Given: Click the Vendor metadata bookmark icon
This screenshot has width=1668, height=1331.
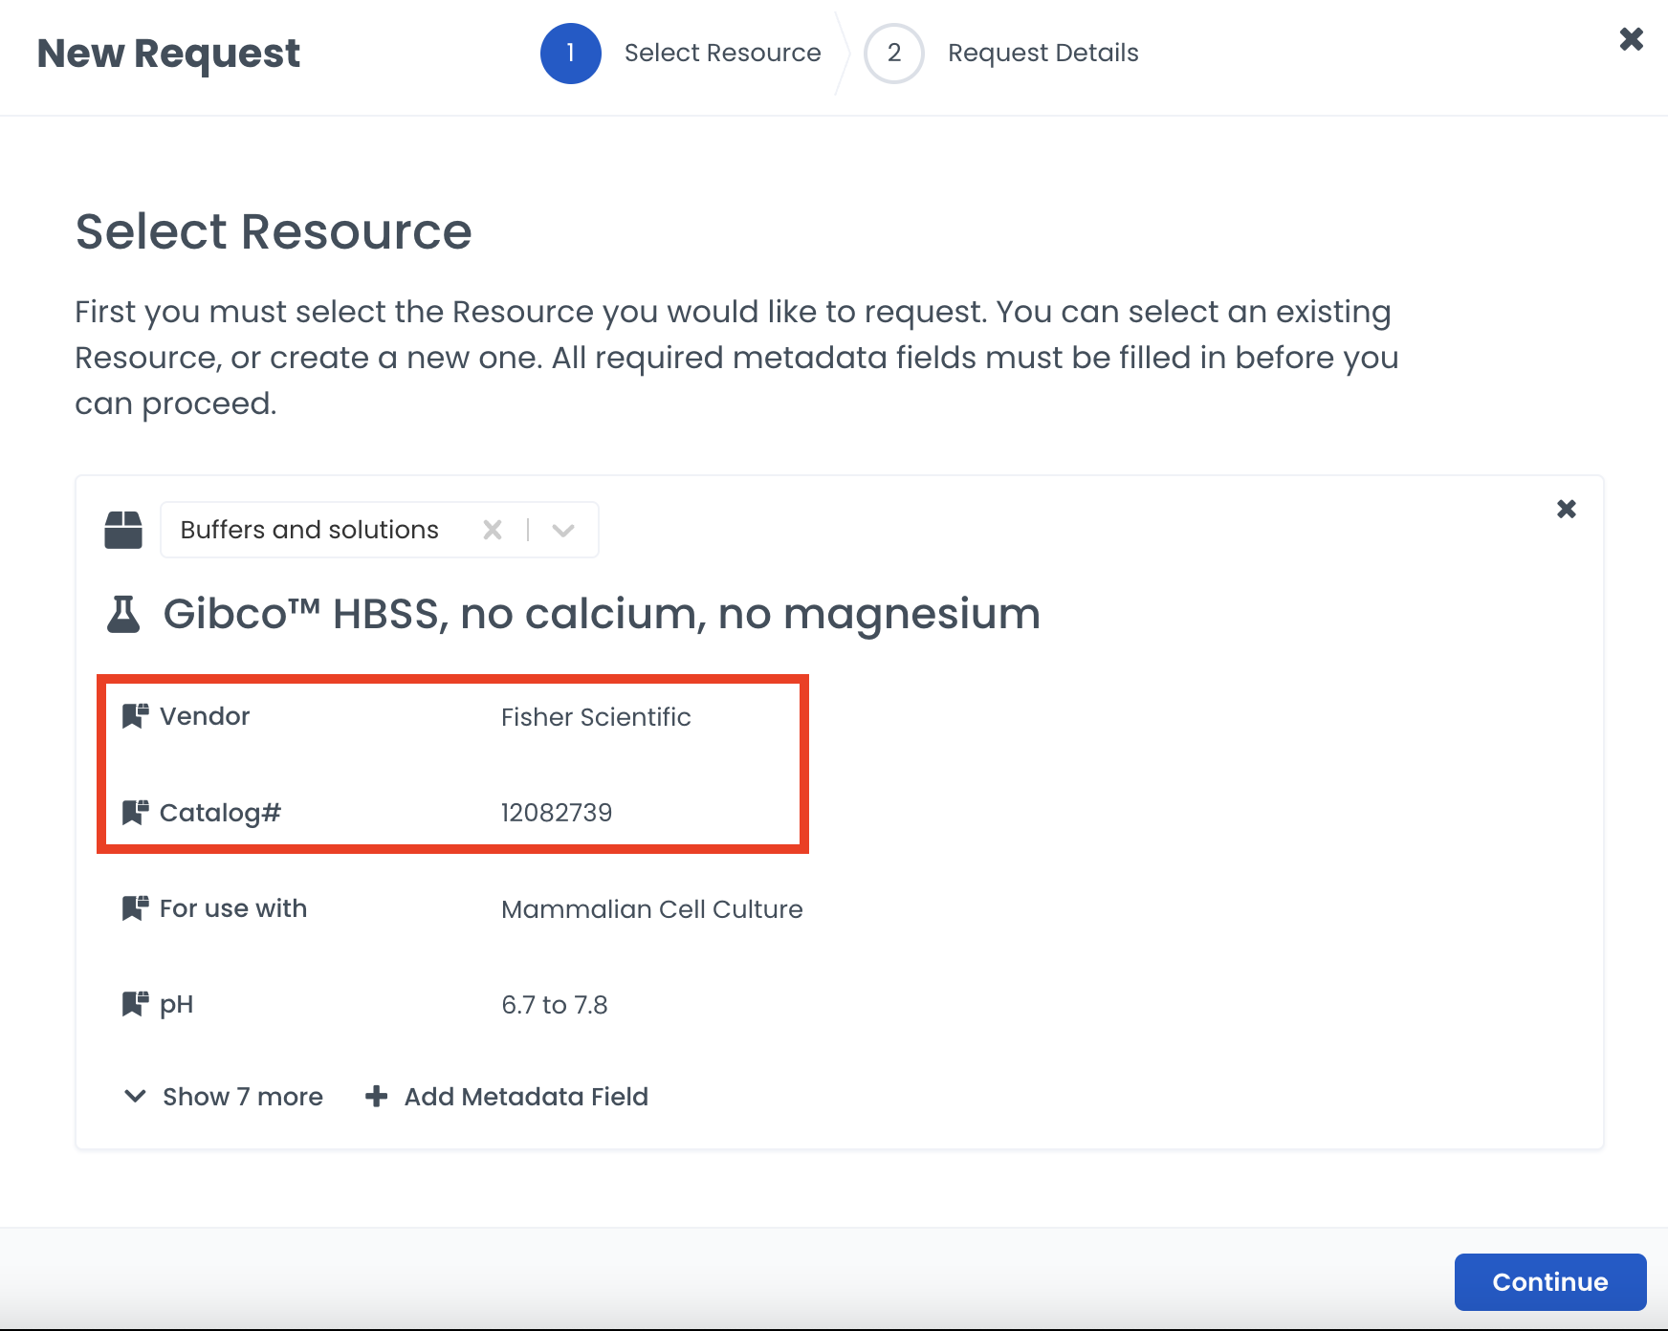Looking at the screenshot, I should click(135, 716).
